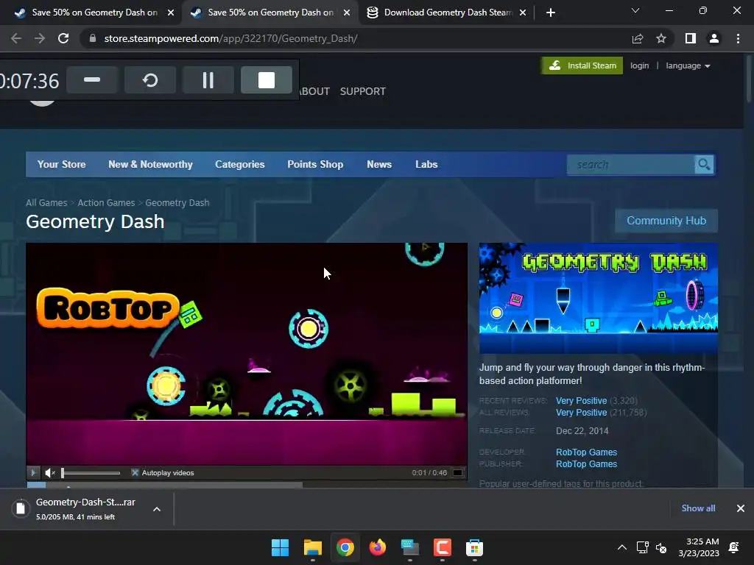
Task: Close the downloads bar
Action: click(x=741, y=508)
